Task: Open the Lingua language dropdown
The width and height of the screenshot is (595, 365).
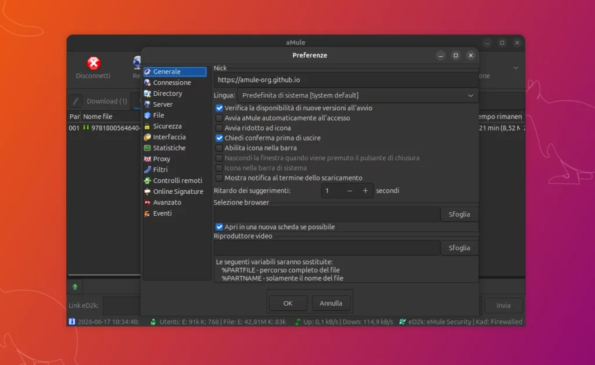Action: (x=358, y=96)
